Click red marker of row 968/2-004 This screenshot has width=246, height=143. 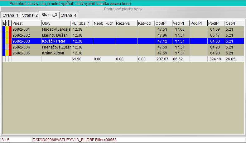click(x=10, y=47)
